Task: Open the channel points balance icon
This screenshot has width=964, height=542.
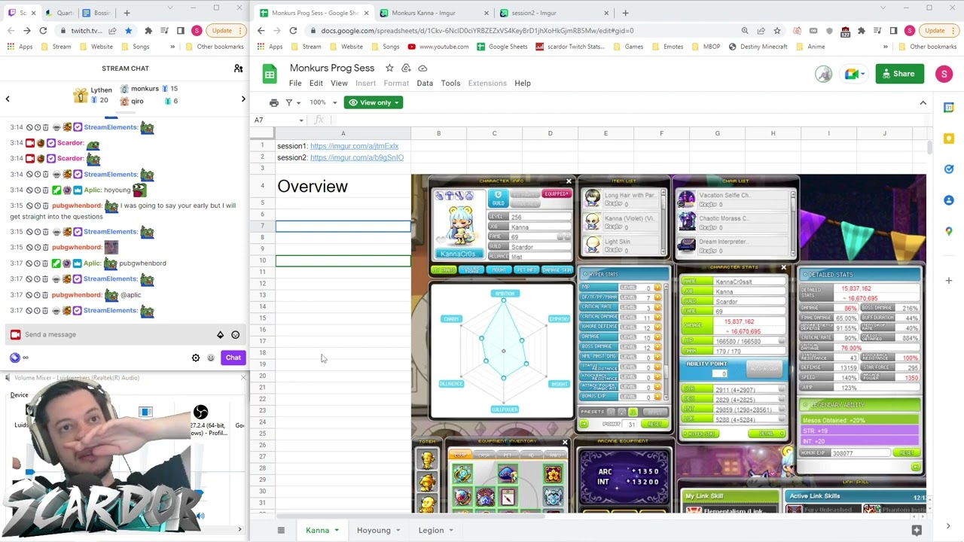Action: (15, 358)
